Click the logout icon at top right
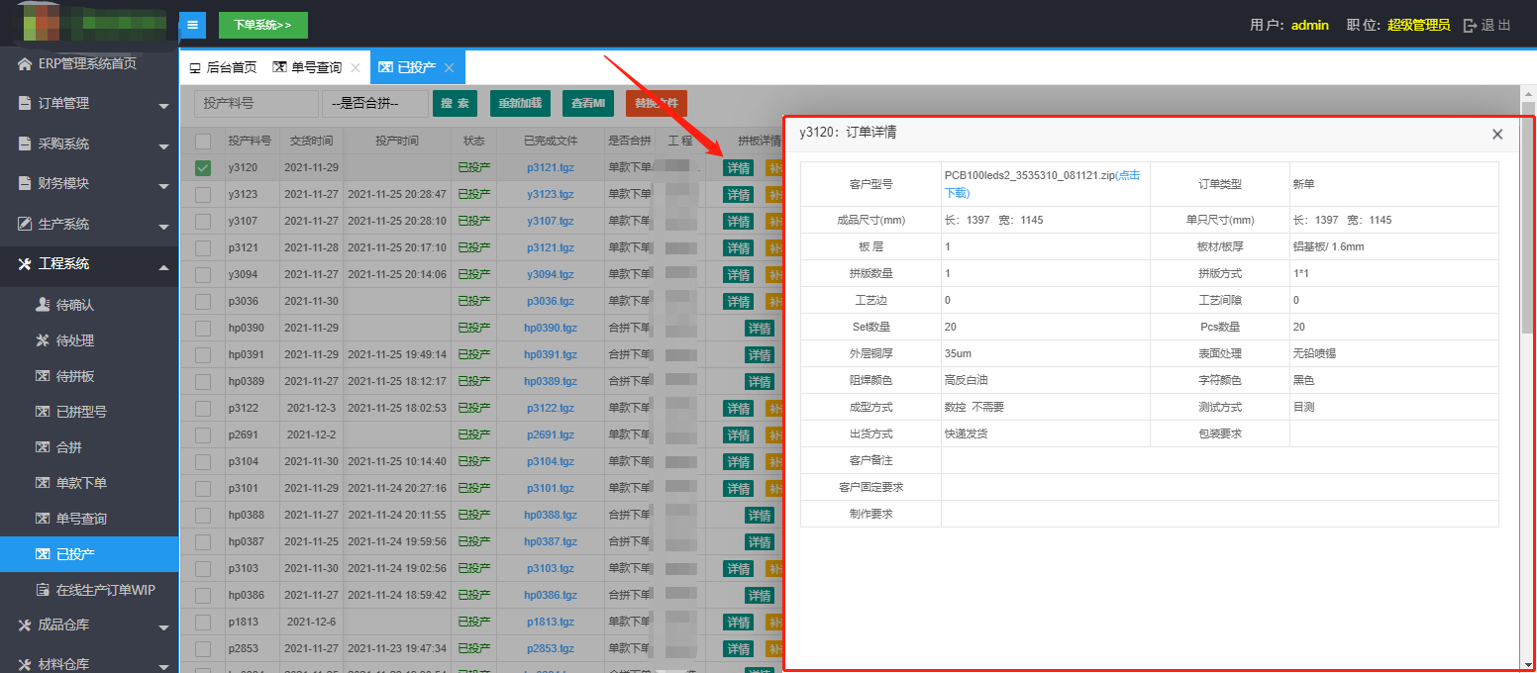The height and width of the screenshot is (673, 1537). [x=1471, y=26]
